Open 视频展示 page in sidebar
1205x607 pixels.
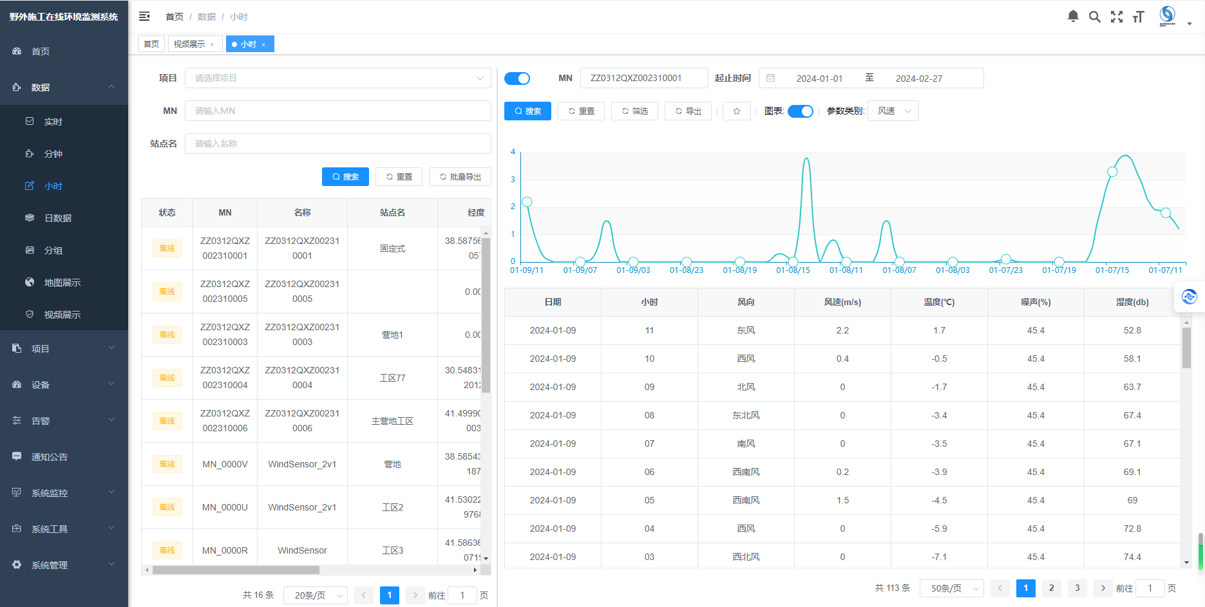click(x=64, y=315)
